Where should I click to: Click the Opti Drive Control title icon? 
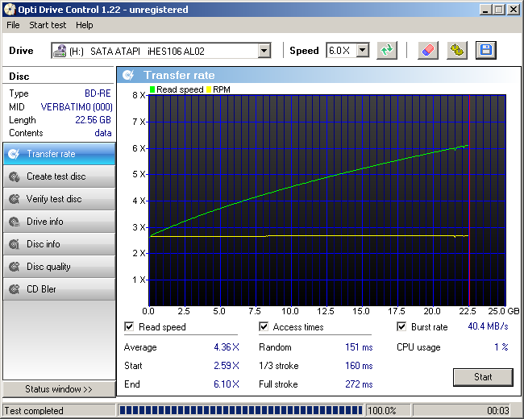10,10
